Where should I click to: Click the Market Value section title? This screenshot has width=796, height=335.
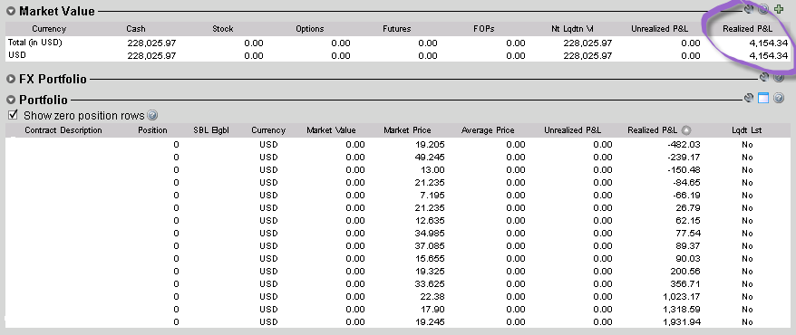pyautogui.click(x=57, y=11)
